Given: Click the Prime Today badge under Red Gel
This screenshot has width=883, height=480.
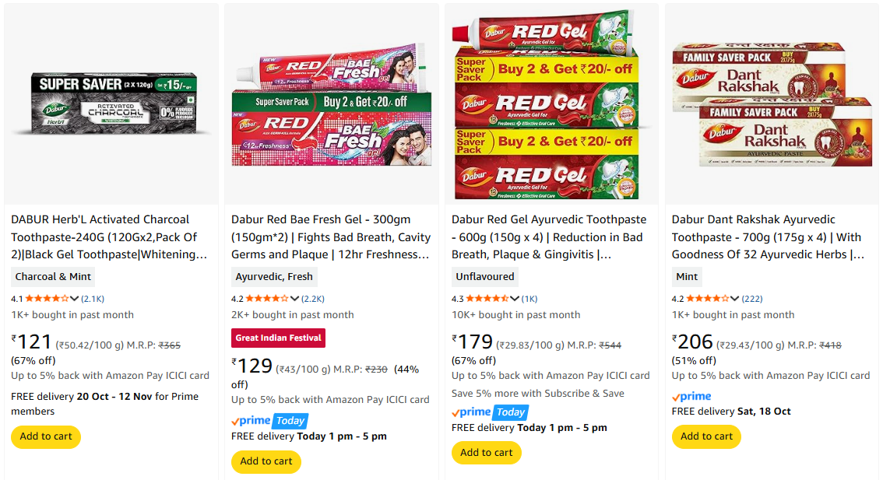Looking at the screenshot, I should tap(490, 412).
